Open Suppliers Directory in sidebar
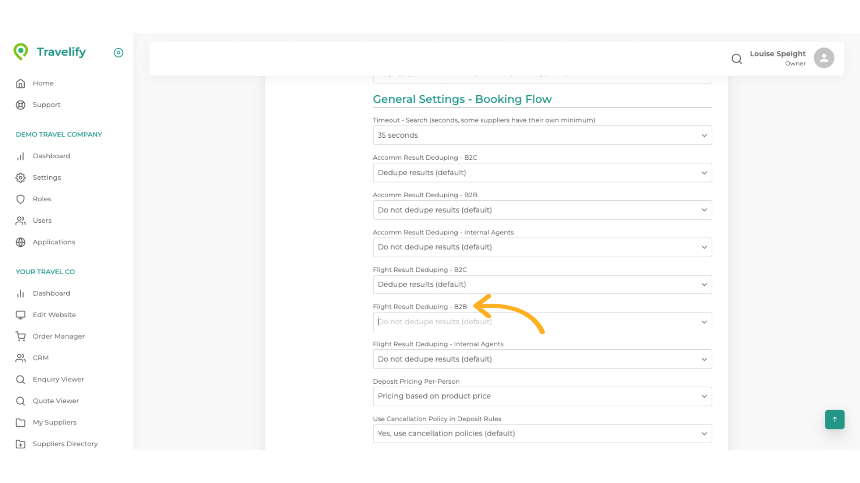The image size is (860, 483). 65,444
